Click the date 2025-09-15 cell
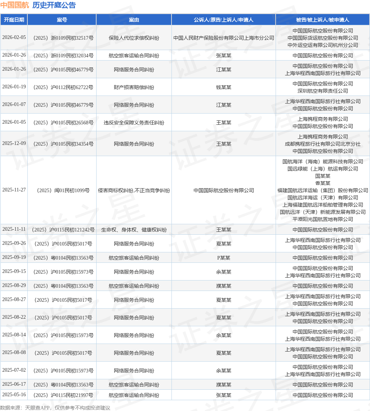The height and width of the screenshot is (411, 370). 14,271
